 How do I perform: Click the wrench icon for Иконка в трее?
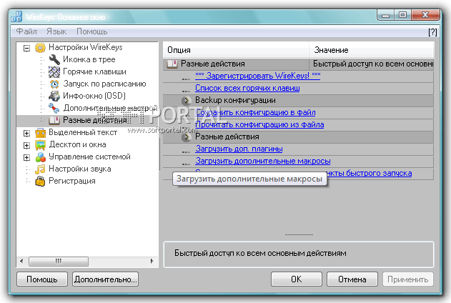coord(54,59)
